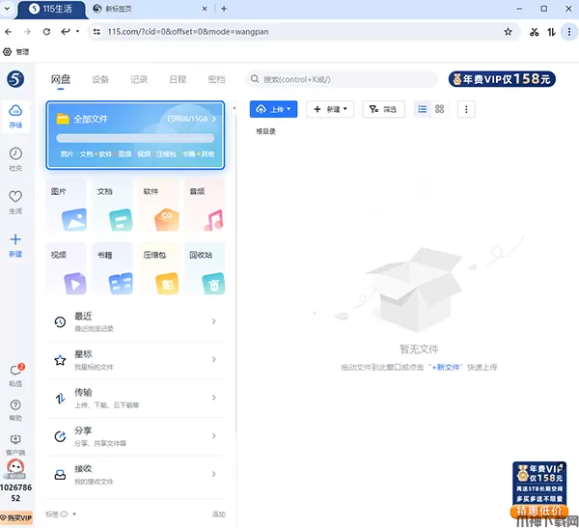The width and height of the screenshot is (579, 528).
Task: Click the storage usage bar in 全部文件
Action: point(134,137)
